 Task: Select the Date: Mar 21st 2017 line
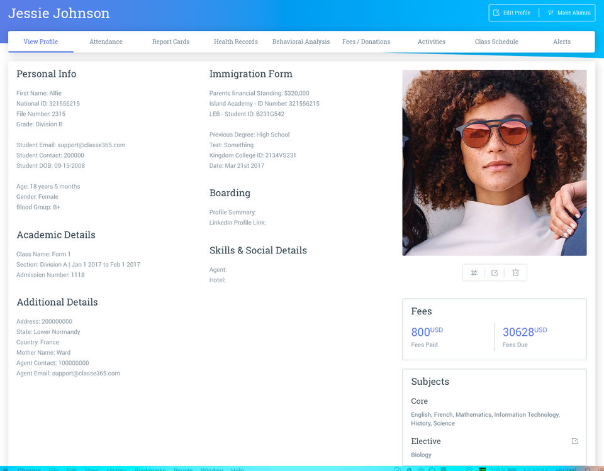(237, 166)
